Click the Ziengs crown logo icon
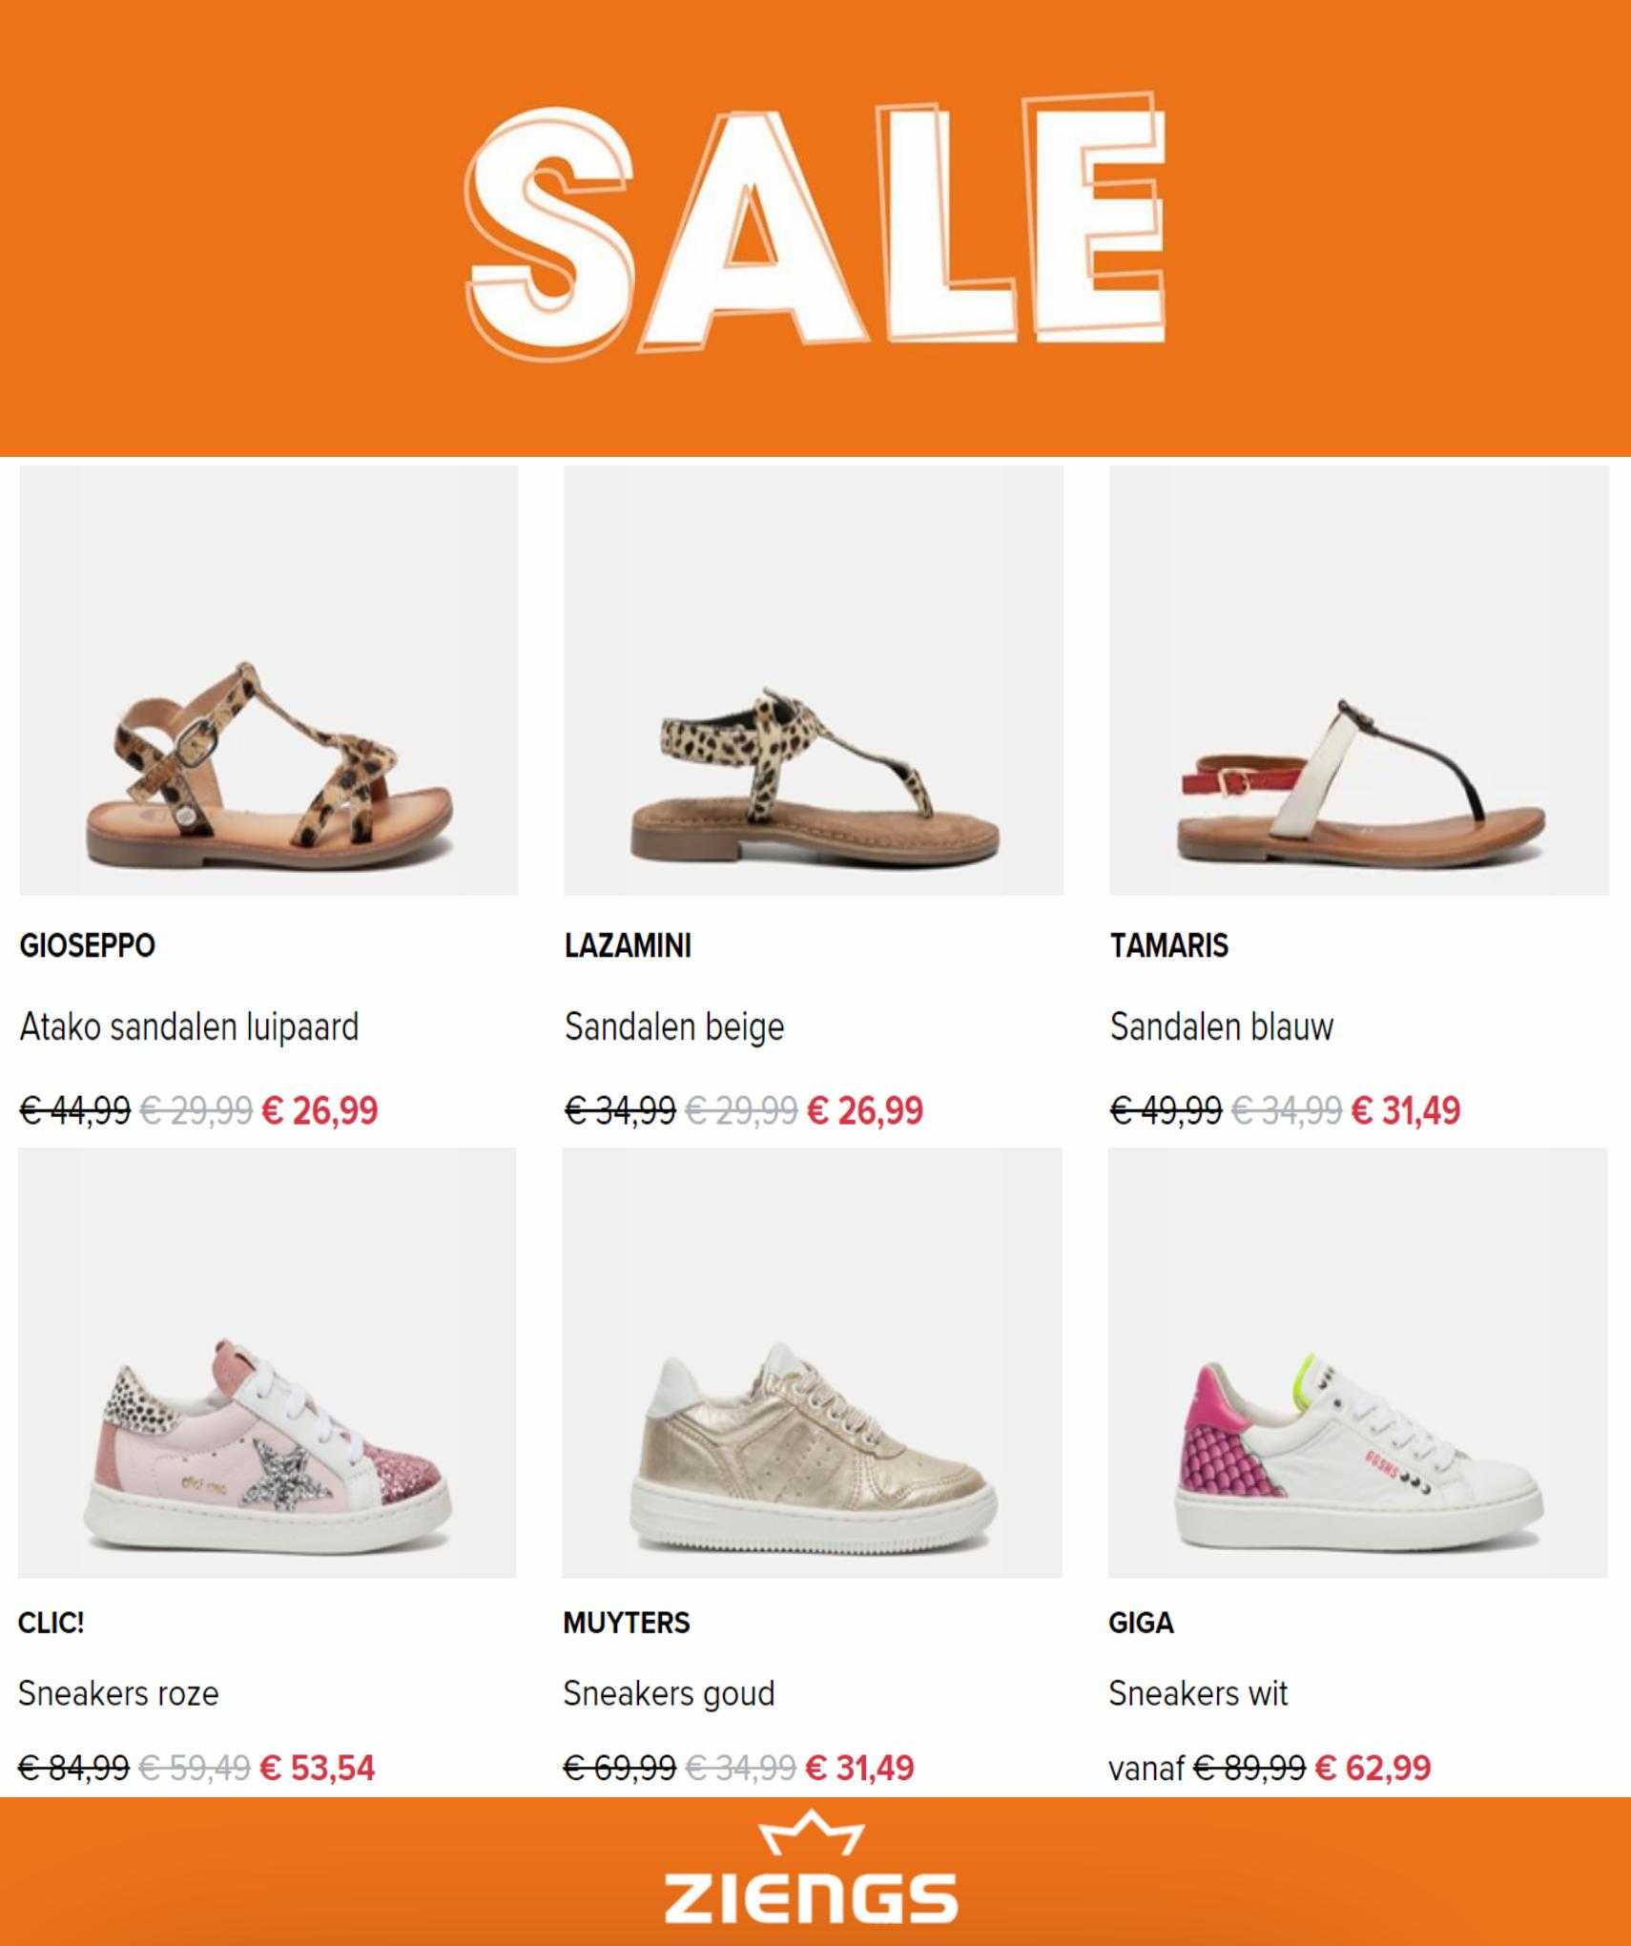The width and height of the screenshot is (1631, 1946). 811,1832
